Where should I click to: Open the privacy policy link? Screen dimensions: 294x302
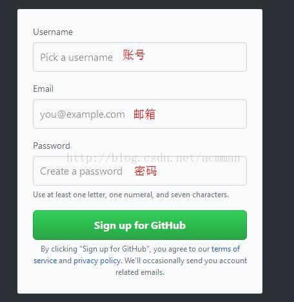tap(97, 261)
